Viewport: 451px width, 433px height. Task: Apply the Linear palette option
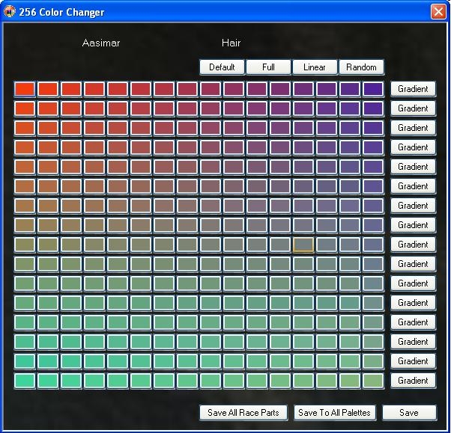tap(315, 67)
